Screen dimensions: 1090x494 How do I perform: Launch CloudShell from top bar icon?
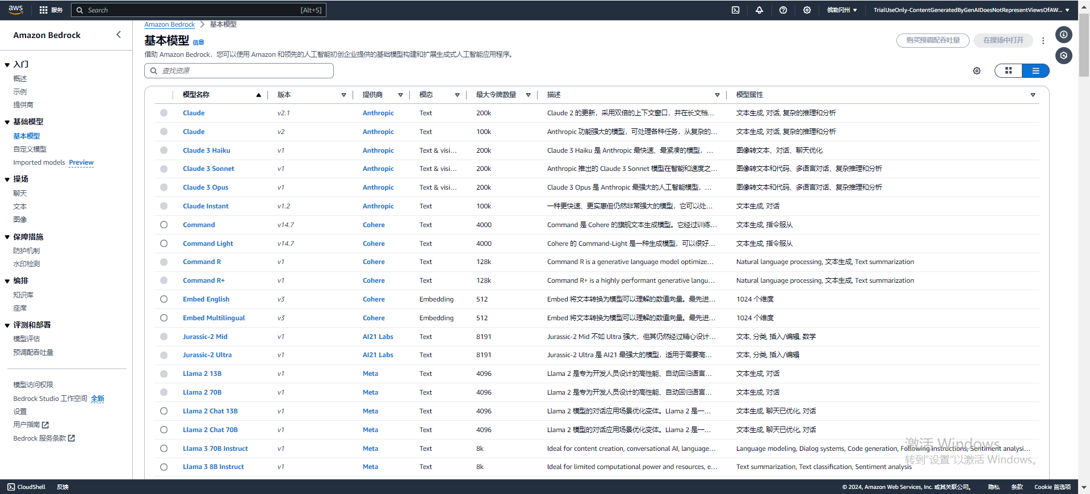[x=735, y=10]
